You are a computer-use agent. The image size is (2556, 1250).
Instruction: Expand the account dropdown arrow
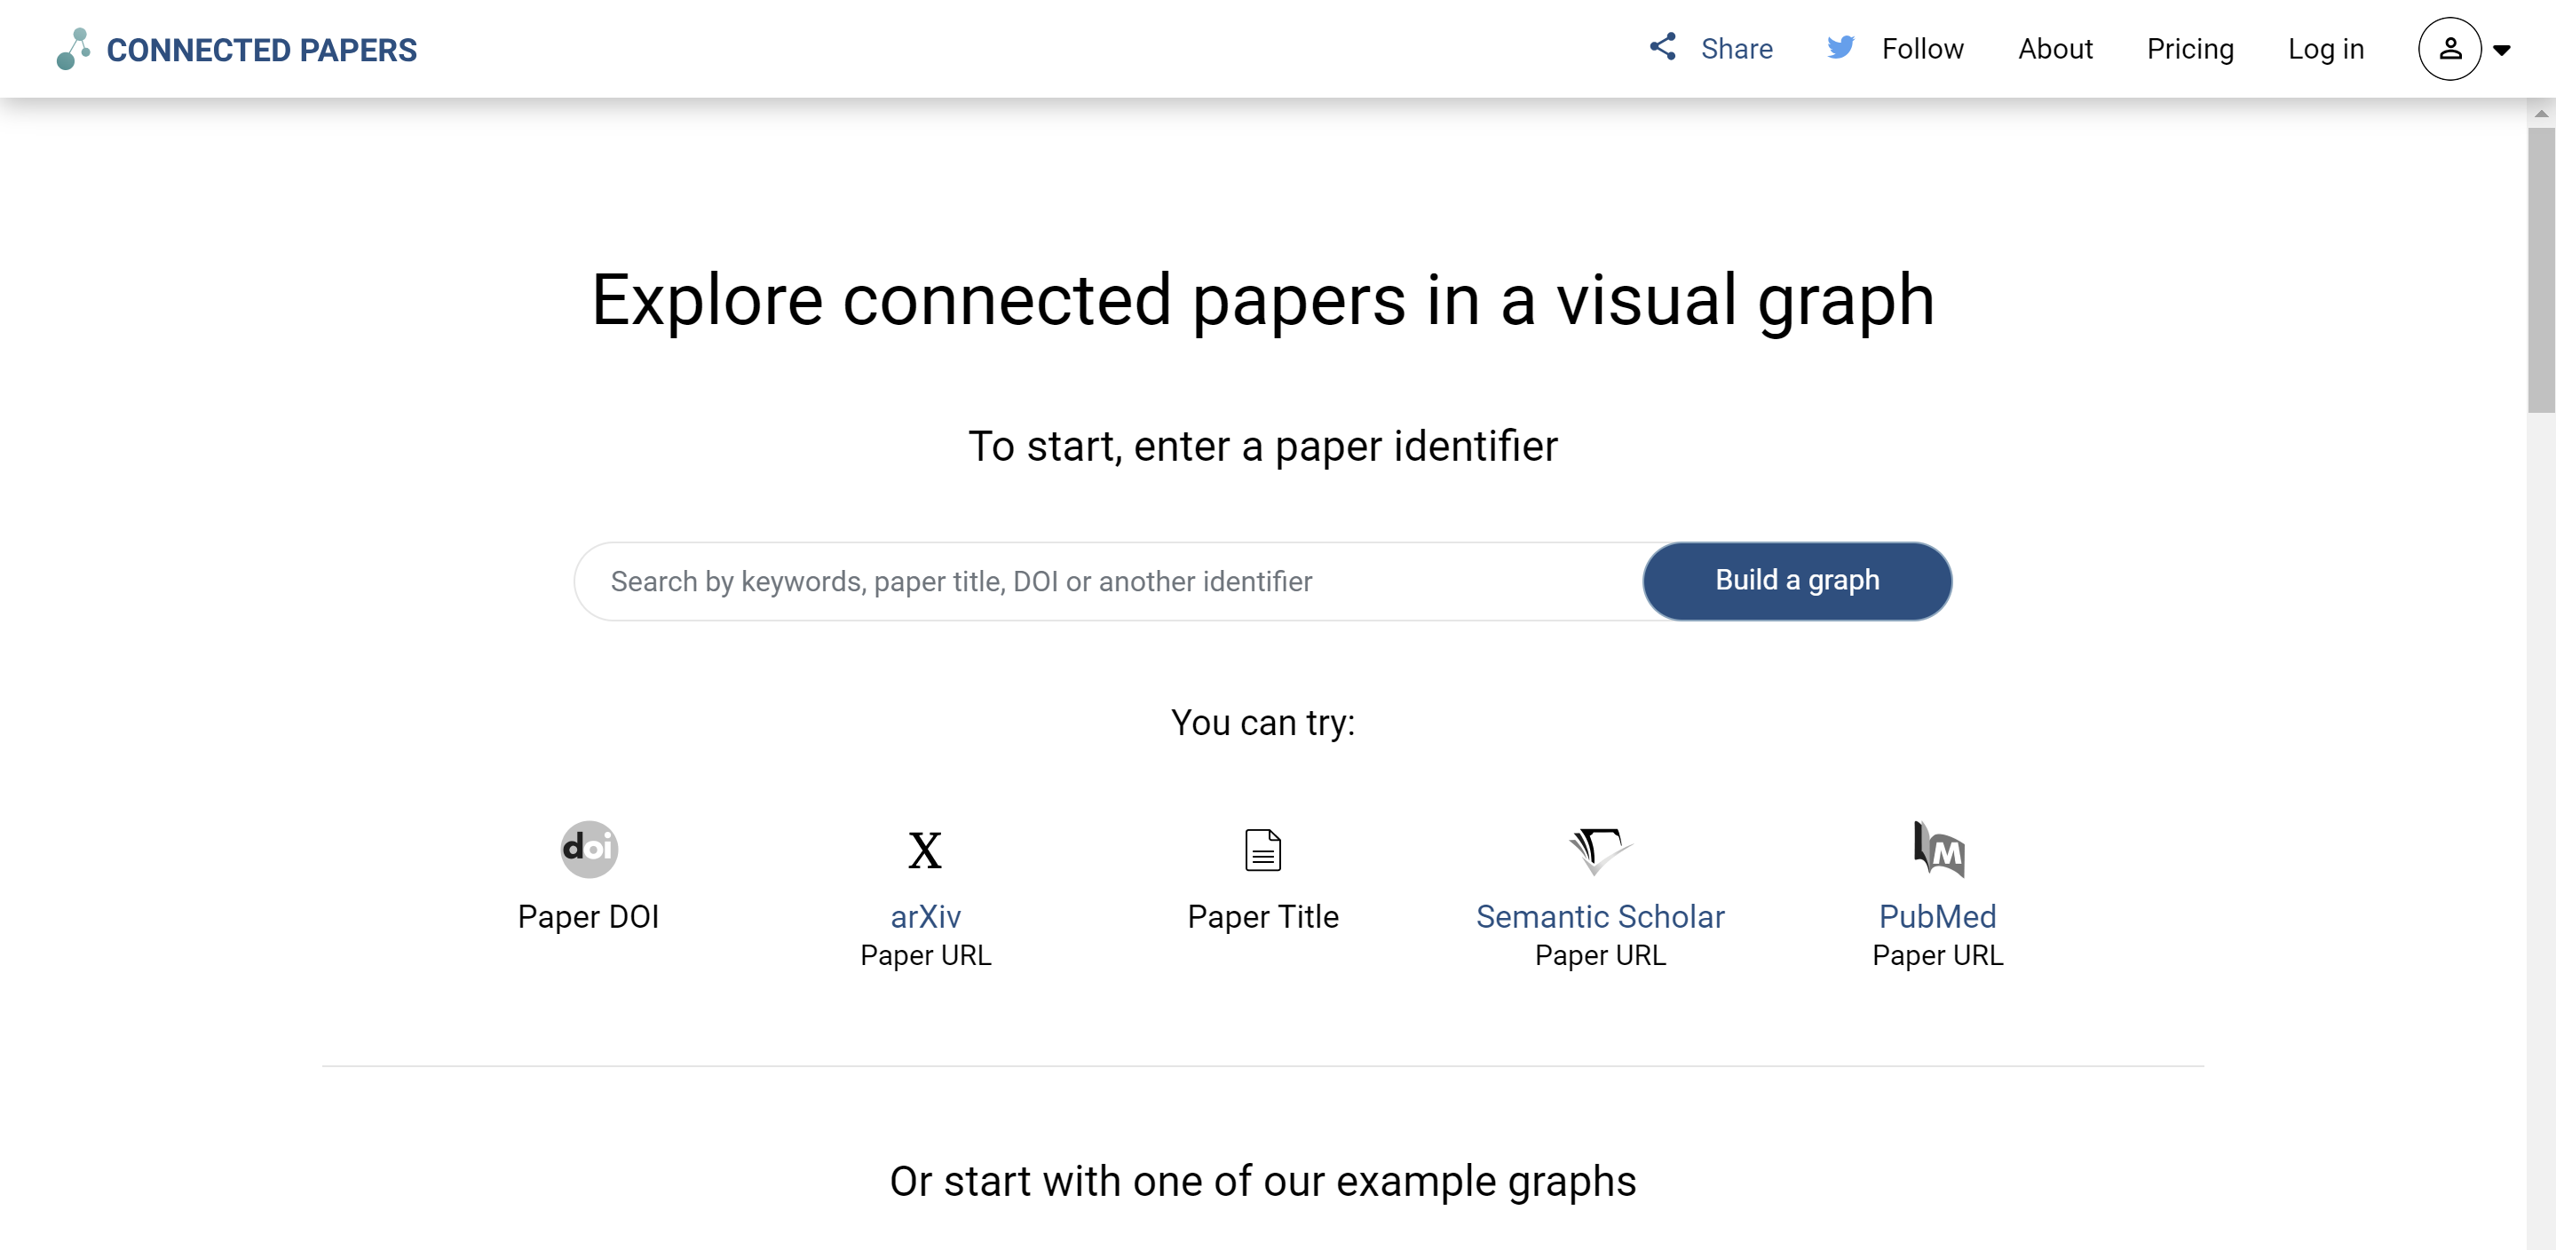click(x=2502, y=50)
